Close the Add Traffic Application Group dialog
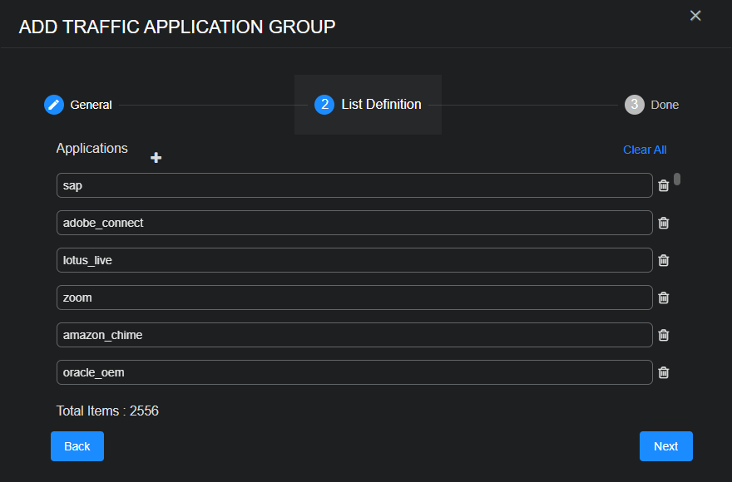The width and height of the screenshot is (732, 482). [x=695, y=15]
